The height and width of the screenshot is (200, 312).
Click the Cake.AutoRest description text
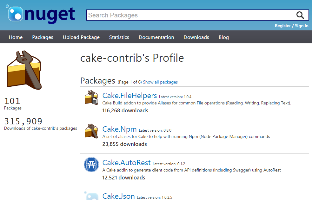[x=191, y=170]
